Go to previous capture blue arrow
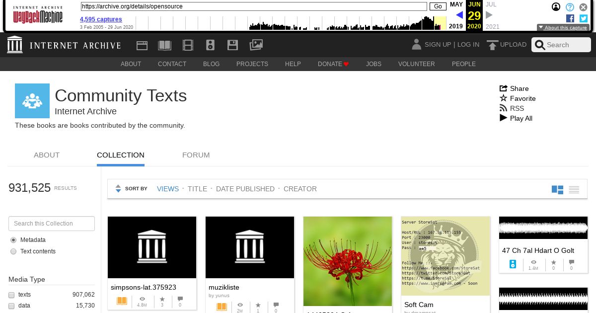The width and height of the screenshot is (596, 313). pos(459,15)
